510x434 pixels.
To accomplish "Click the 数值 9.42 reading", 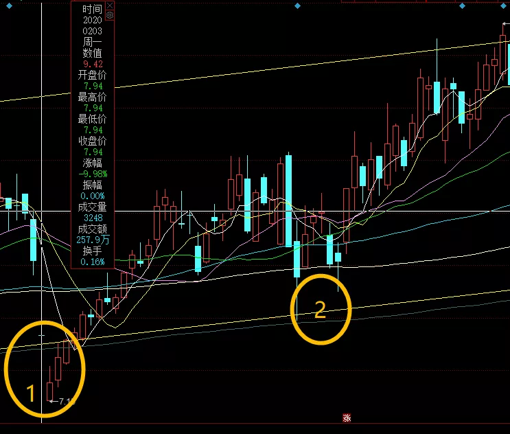I will click(92, 64).
